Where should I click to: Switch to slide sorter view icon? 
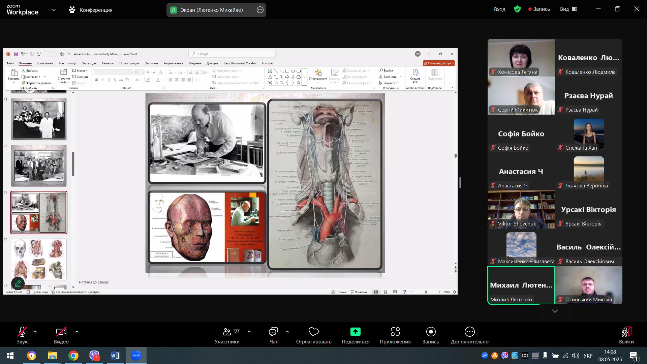click(386, 292)
